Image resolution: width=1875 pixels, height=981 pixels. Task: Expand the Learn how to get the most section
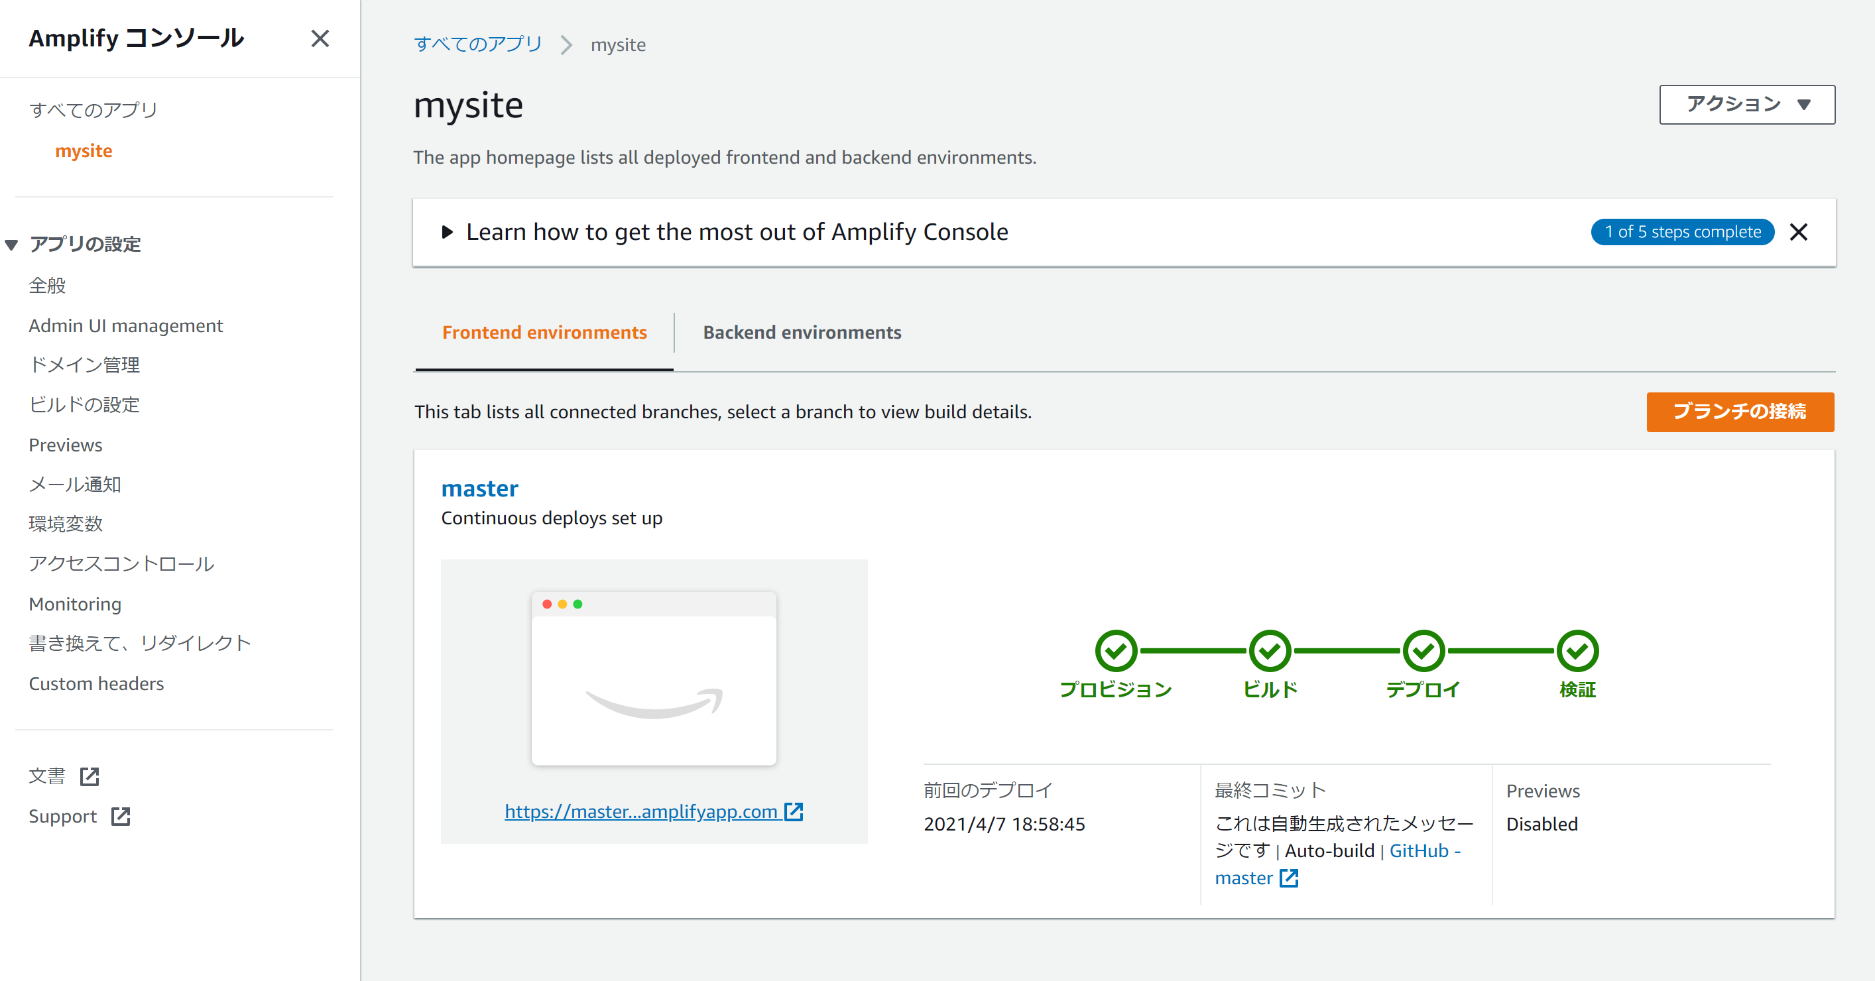(448, 232)
